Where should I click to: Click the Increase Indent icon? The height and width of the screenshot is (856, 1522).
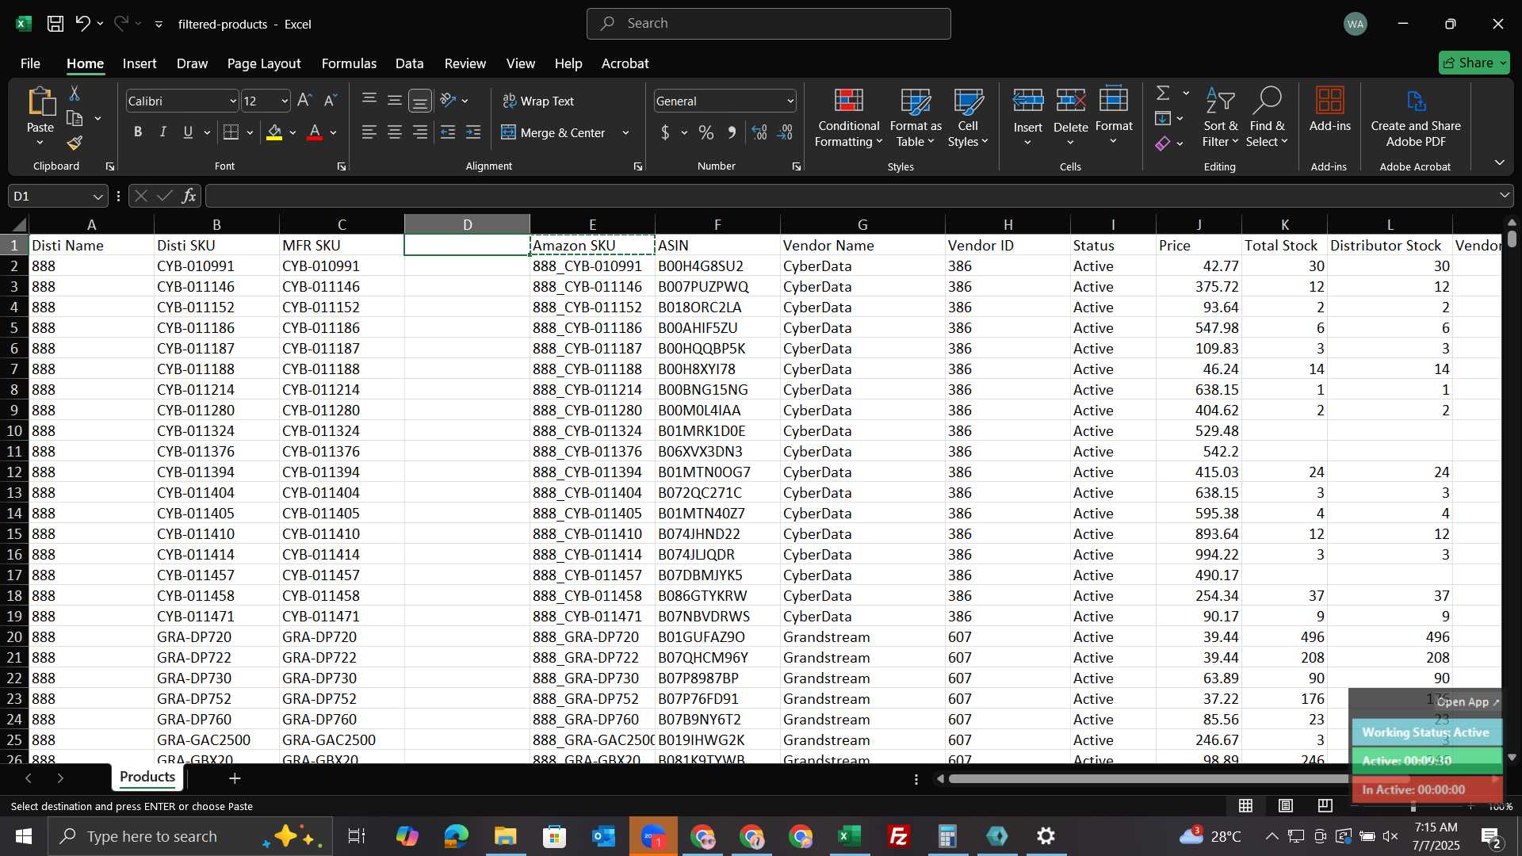point(473,132)
